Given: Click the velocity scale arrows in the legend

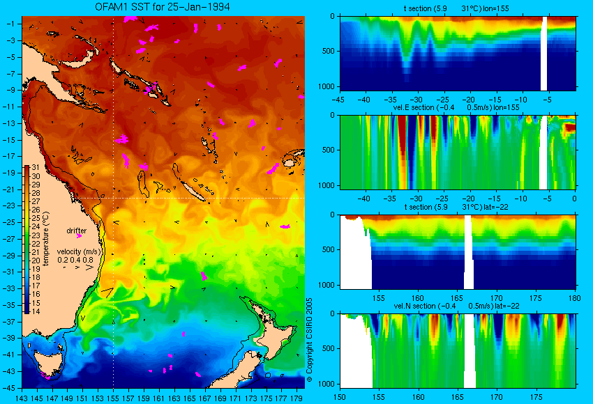Looking at the screenshot, I should (x=78, y=267).
